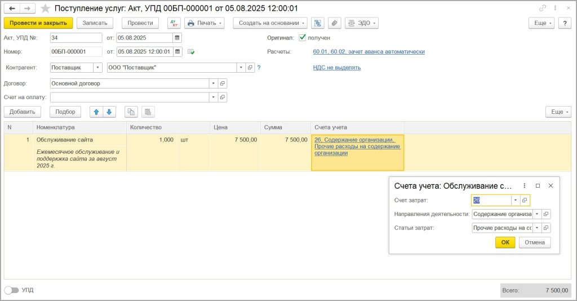Open attached files via paperclip icon
The width and height of the screenshot is (577, 301).
pos(334,23)
